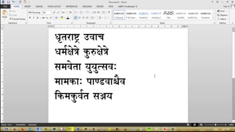Undo the last action
The height and width of the screenshot is (132, 235).
tap(13, 2)
